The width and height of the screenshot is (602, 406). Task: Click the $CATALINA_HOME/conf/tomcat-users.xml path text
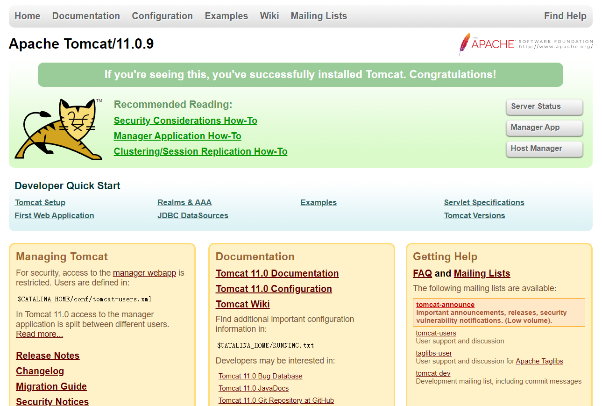[x=85, y=299]
